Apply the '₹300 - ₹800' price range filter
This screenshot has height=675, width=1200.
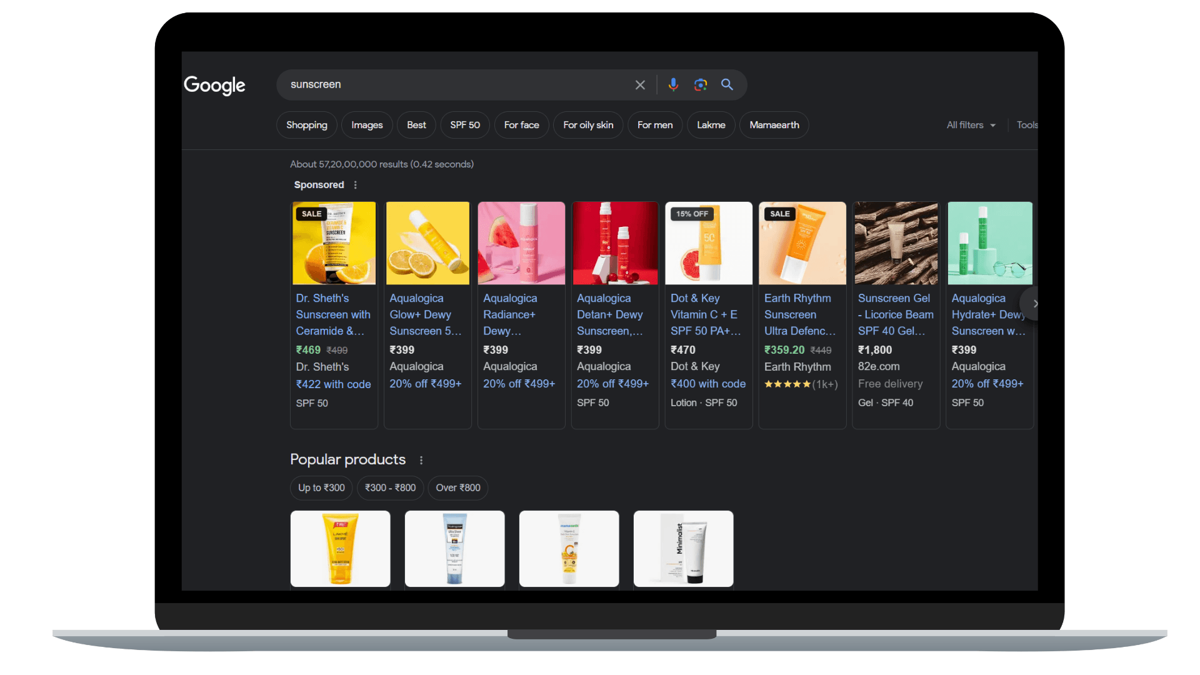click(x=390, y=487)
